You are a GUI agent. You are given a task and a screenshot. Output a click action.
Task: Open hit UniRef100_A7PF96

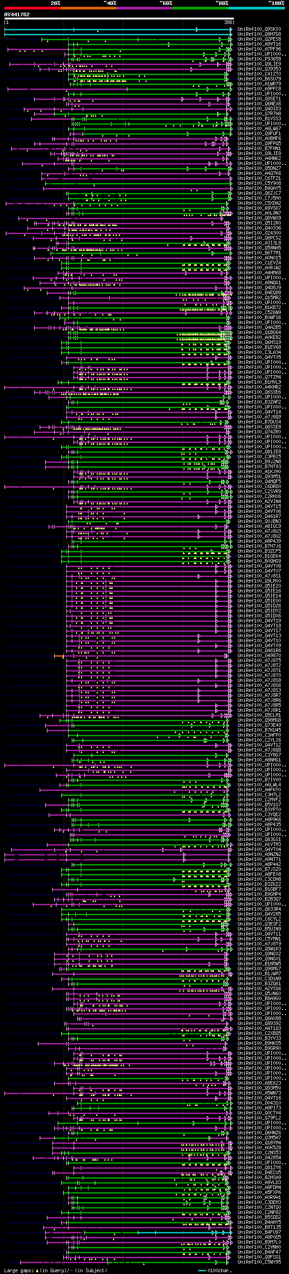click(259, 49)
